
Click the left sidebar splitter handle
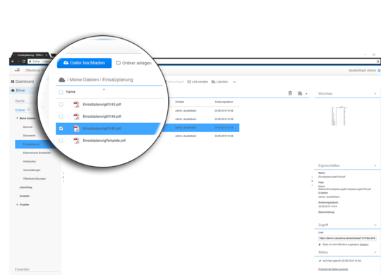[x=64, y=177]
